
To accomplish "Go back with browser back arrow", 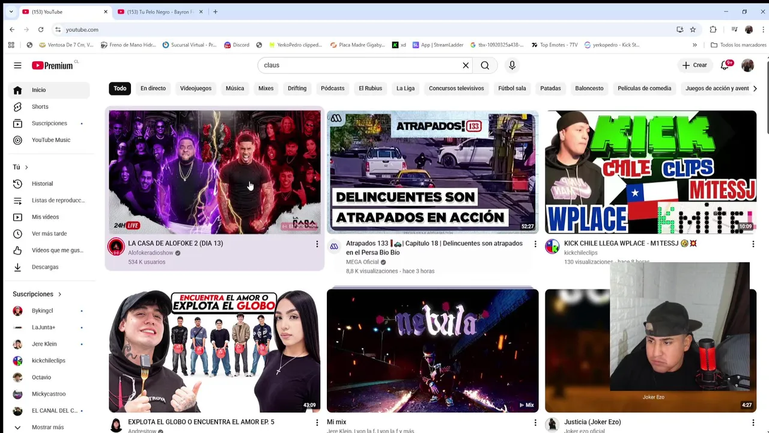I will 12,29.
